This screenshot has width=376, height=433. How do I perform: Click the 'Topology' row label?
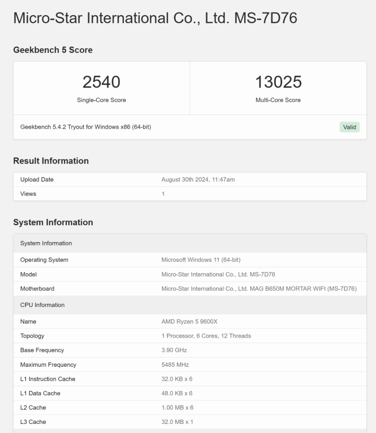[32, 336]
